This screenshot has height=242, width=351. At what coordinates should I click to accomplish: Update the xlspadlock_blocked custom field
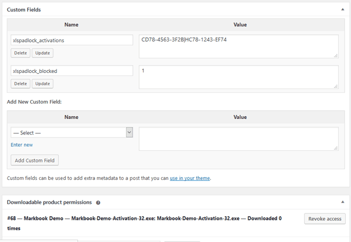43,84
